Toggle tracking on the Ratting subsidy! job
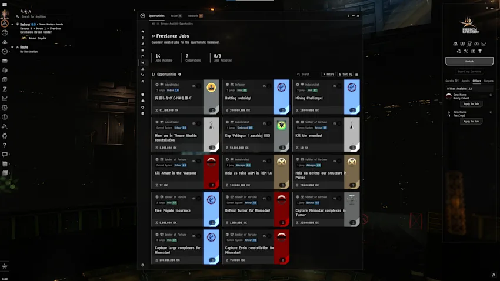 269,86
